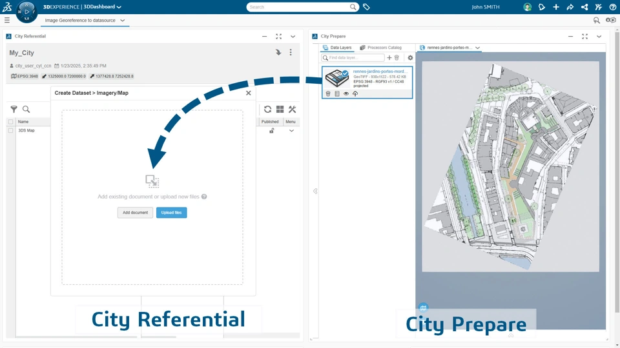Check the select-all checkbox in Name header
620x348 pixels.
point(11,122)
